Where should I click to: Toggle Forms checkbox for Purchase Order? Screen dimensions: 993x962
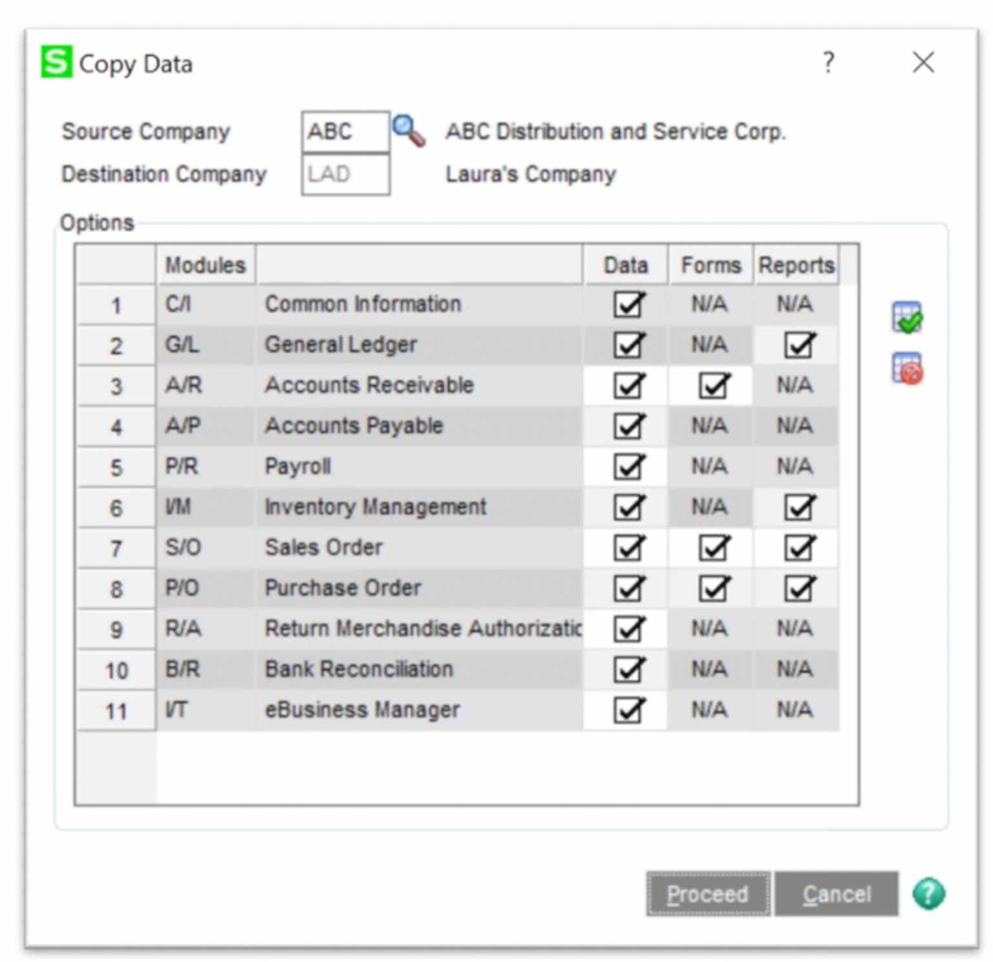point(711,588)
